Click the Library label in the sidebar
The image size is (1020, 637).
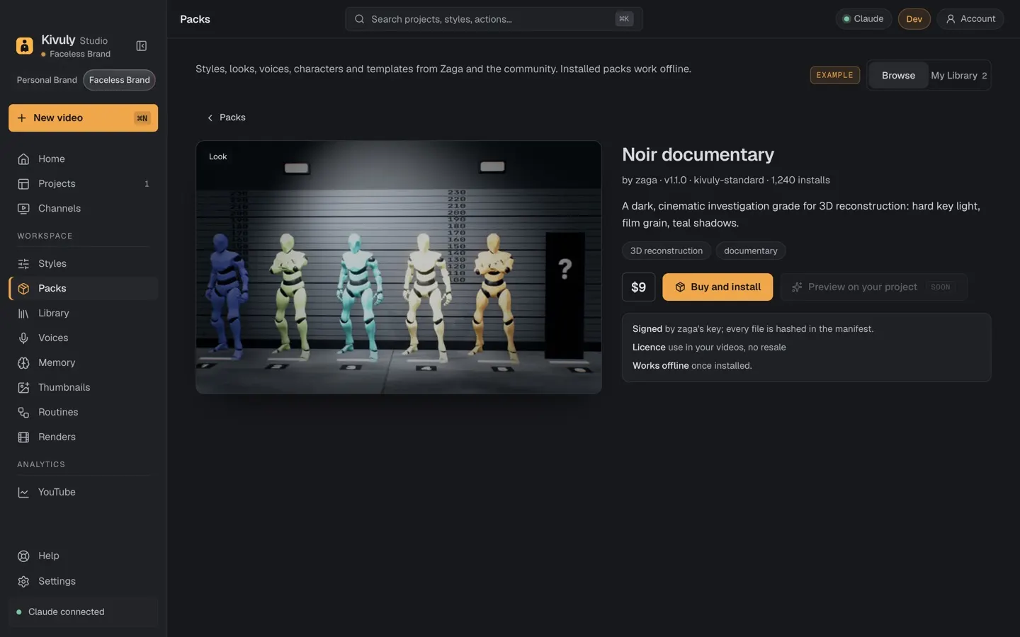(x=54, y=313)
